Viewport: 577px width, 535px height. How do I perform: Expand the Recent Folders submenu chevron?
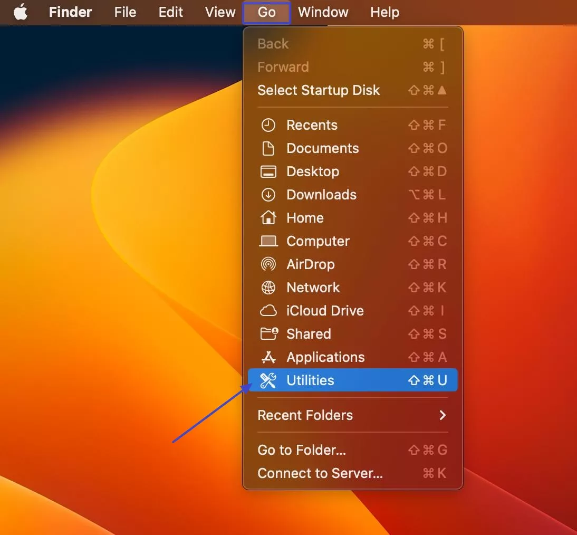click(x=443, y=415)
